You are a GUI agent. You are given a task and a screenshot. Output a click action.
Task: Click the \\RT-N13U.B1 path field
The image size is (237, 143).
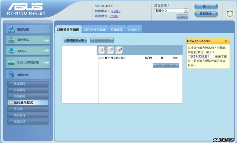[201, 57]
